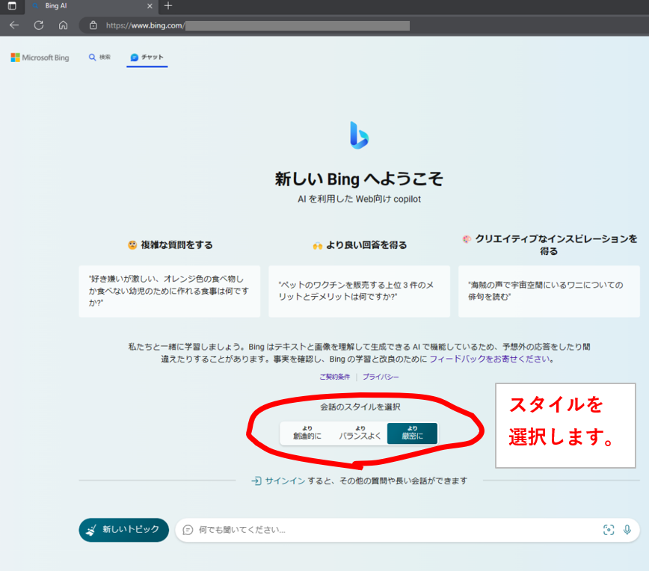Select the pet vaccine pros and cons card
649x571 pixels.
click(359, 291)
